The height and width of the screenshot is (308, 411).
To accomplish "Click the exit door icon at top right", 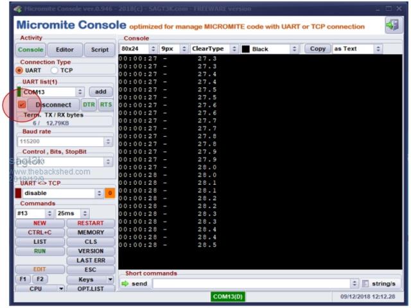I will 393,25.
